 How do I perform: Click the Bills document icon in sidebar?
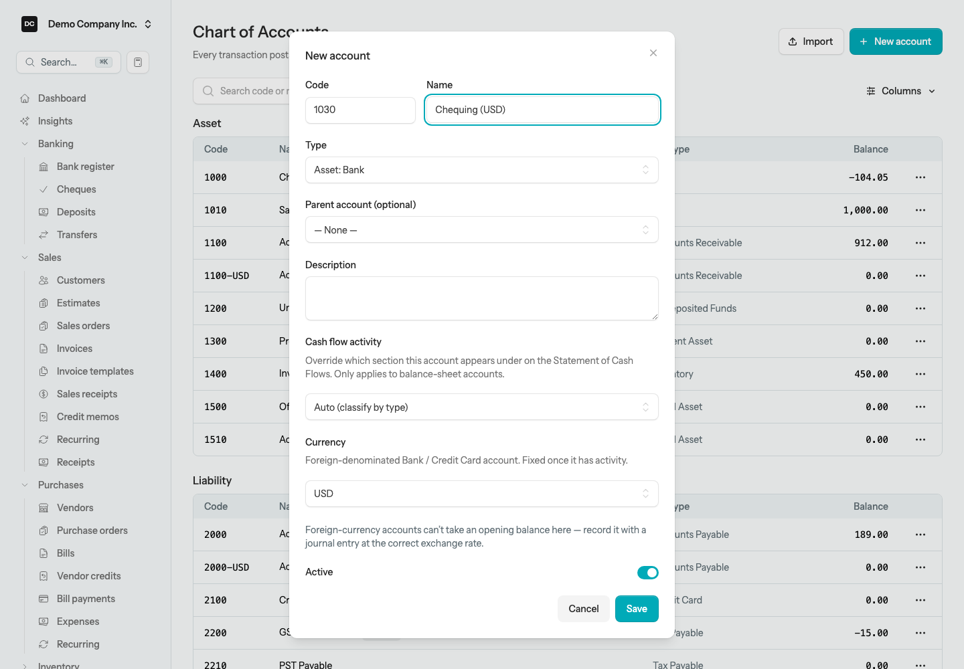point(44,553)
